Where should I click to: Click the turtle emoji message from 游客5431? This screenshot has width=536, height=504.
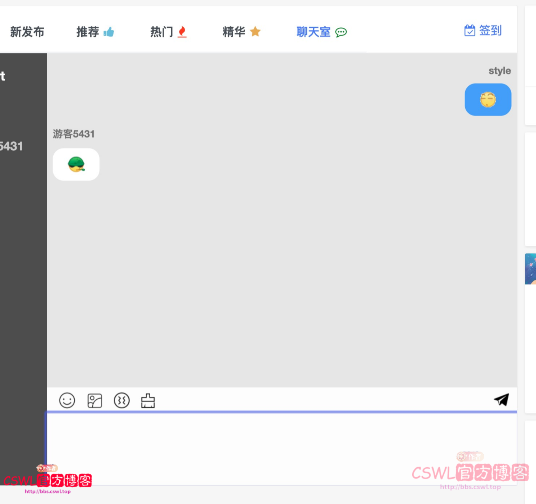coord(76,164)
